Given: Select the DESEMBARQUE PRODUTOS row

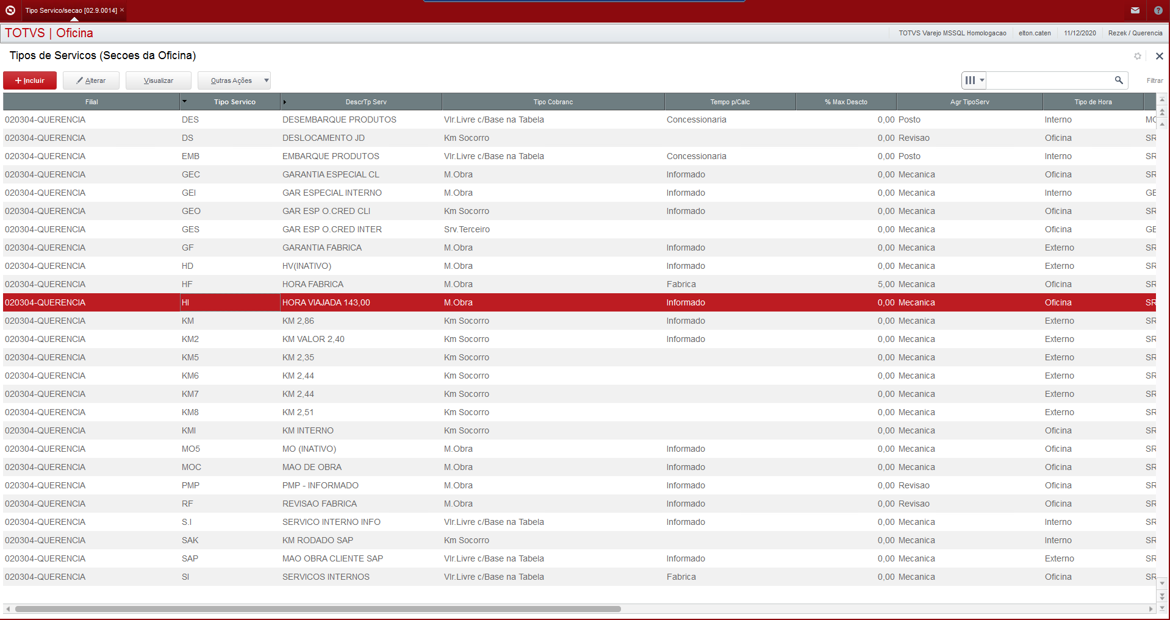Looking at the screenshot, I should pyautogui.click(x=580, y=119).
